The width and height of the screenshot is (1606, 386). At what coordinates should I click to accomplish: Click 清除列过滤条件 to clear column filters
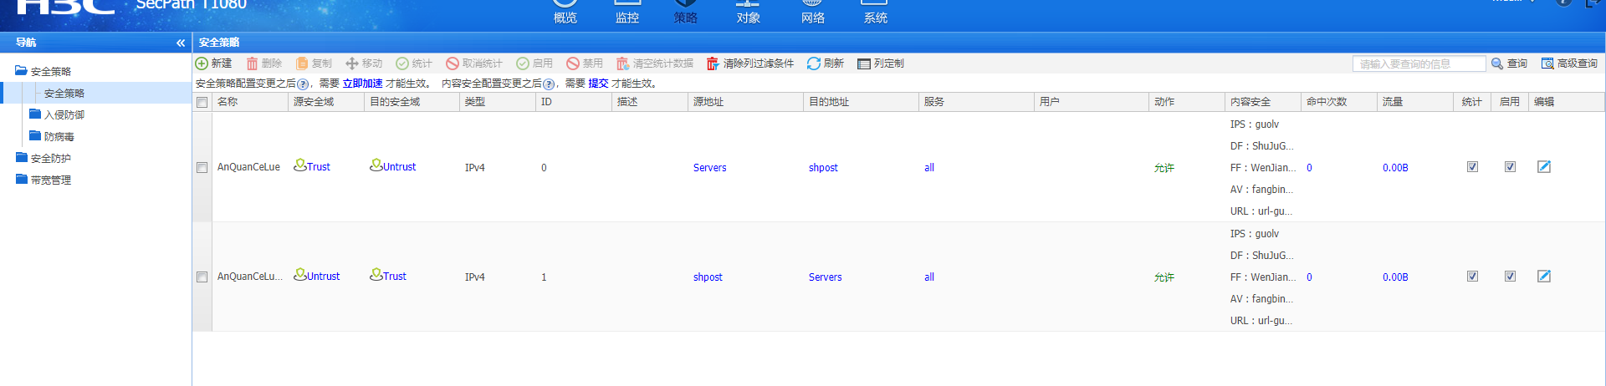point(750,63)
